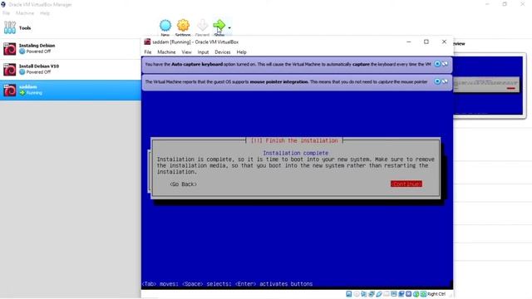532x299 pixels.
Task: Click the display status bar icon
Action: coord(393,294)
